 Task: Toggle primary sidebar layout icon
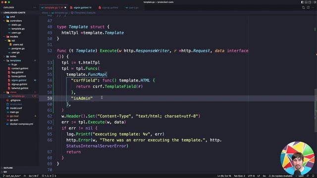pyautogui.click(x=303, y=2)
